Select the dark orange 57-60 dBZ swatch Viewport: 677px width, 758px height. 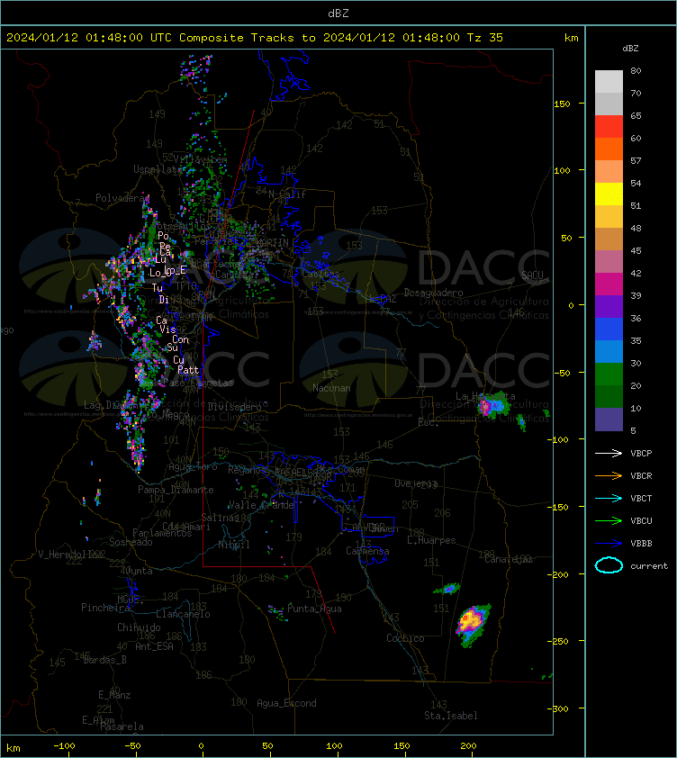[x=609, y=149]
